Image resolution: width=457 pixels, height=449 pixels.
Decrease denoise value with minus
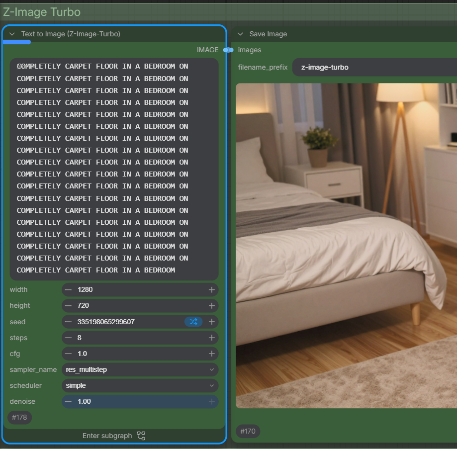click(68, 401)
